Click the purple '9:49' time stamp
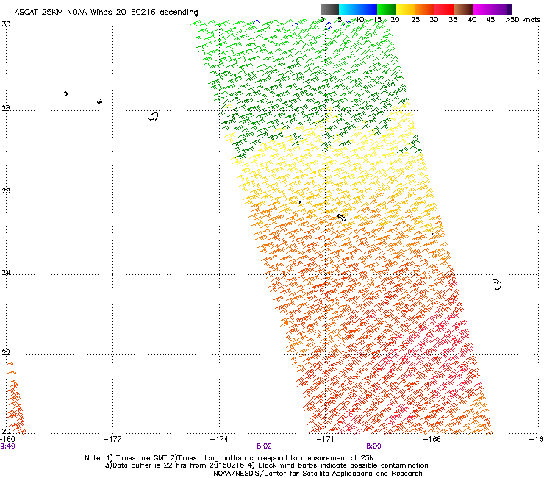This screenshot has width=544, height=478. [7, 446]
